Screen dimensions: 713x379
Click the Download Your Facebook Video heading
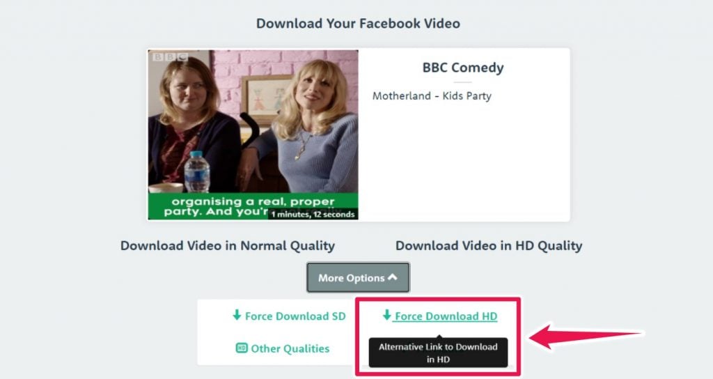[358, 24]
